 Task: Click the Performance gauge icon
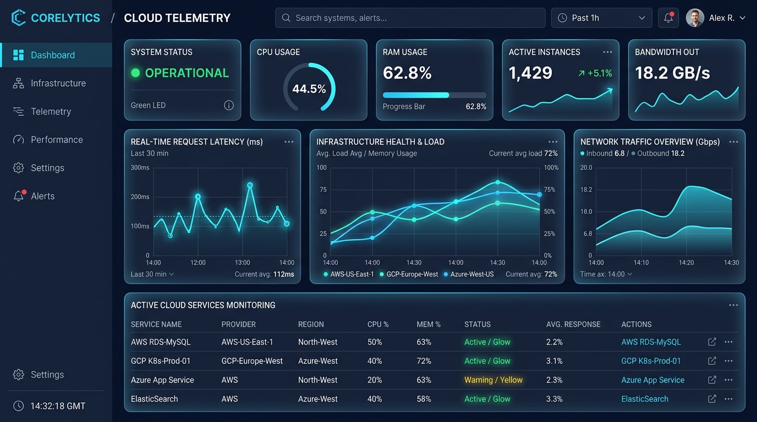click(x=19, y=140)
